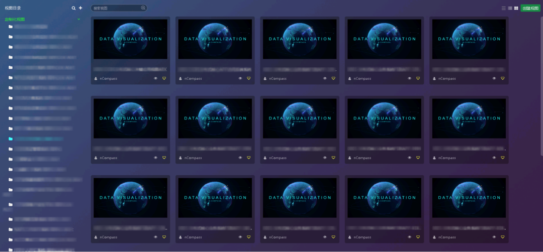The image size is (543, 252).
Task: Open the thumbnail of the third top-row card
Action: coord(300,39)
